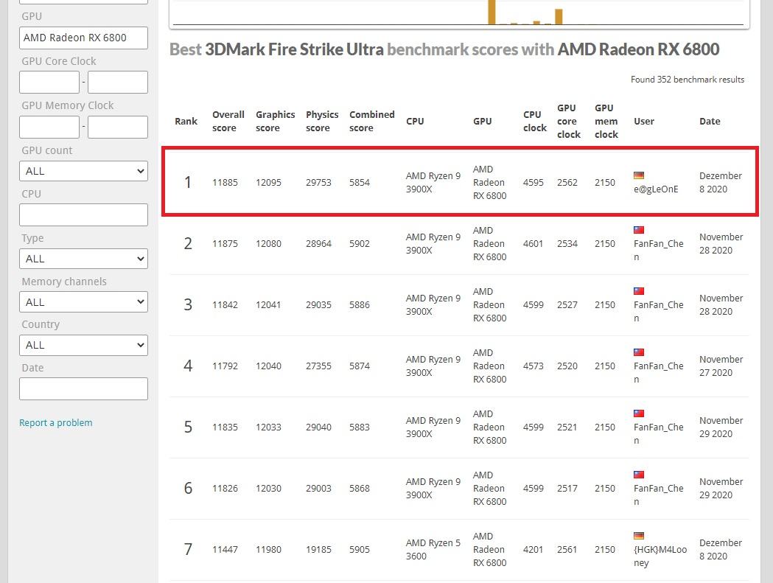This screenshot has height=583, width=773.
Task: Open the GPU count dropdown
Action: [x=83, y=171]
